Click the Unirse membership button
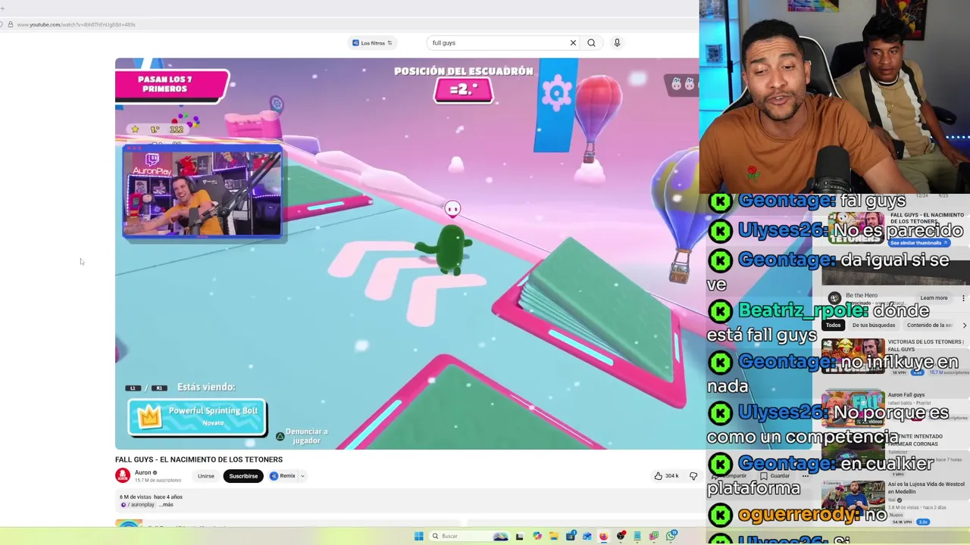The height and width of the screenshot is (545, 970). click(x=206, y=476)
